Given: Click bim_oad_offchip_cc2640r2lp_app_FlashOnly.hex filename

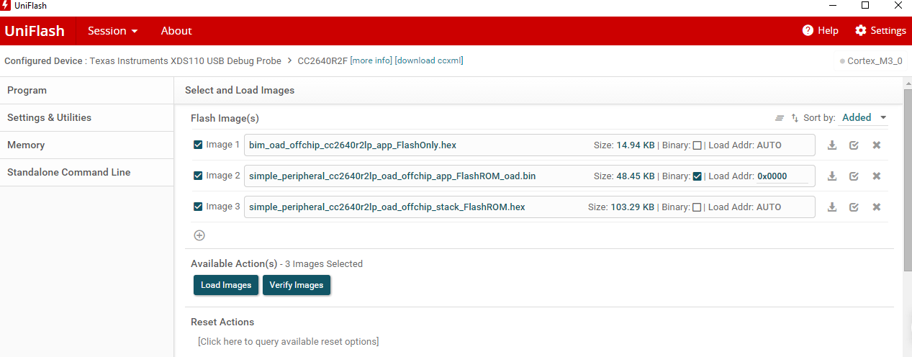Looking at the screenshot, I should tap(353, 145).
